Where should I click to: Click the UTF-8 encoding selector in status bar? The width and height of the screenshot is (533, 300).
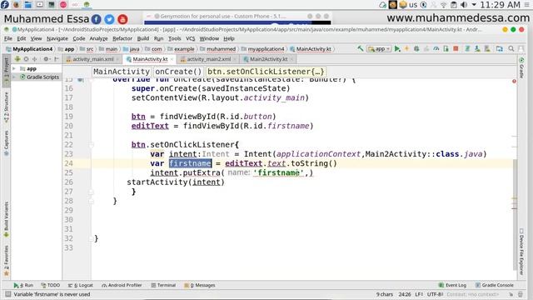tap(435, 294)
